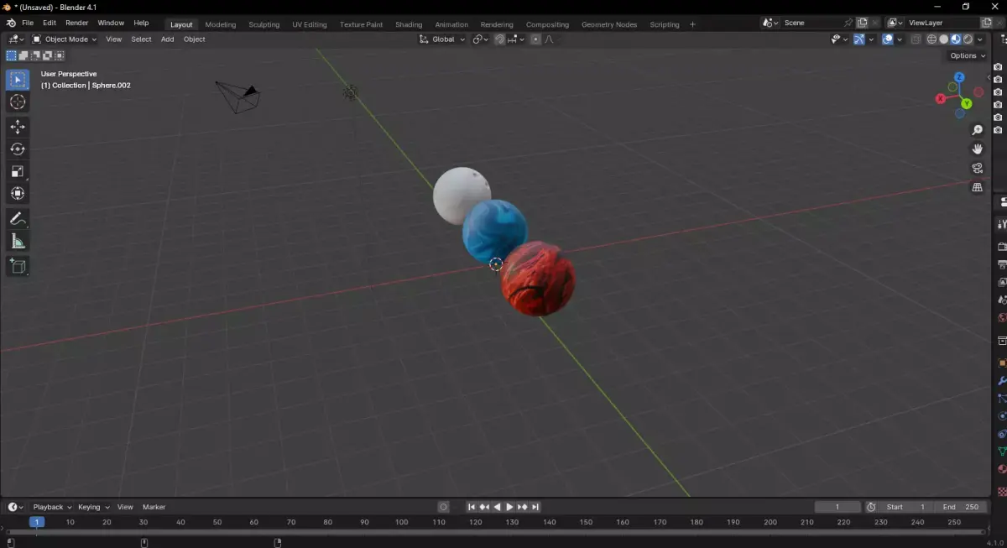Select the camera object in viewport
The image size is (1007, 548).
pos(237,97)
